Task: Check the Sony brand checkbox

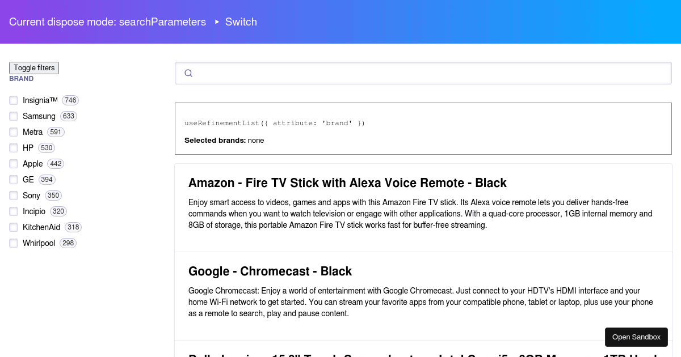Action: pyautogui.click(x=14, y=195)
